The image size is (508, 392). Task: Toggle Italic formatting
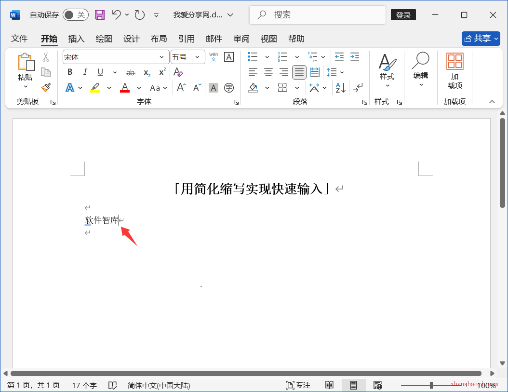click(x=85, y=72)
